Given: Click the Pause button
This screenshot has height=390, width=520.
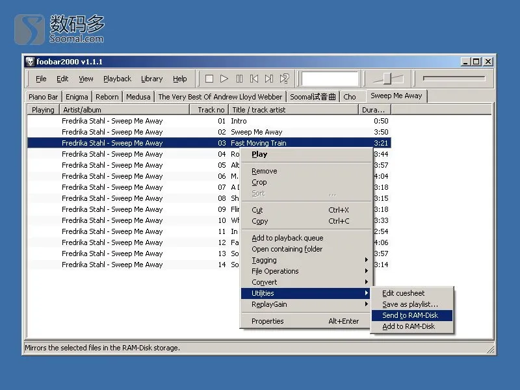Looking at the screenshot, I should (239, 79).
